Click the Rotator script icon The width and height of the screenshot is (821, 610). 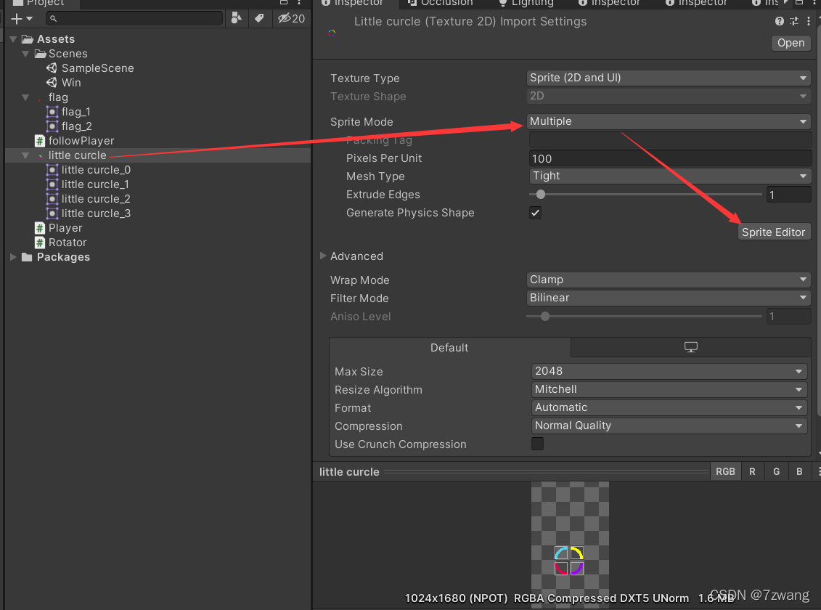pos(40,243)
